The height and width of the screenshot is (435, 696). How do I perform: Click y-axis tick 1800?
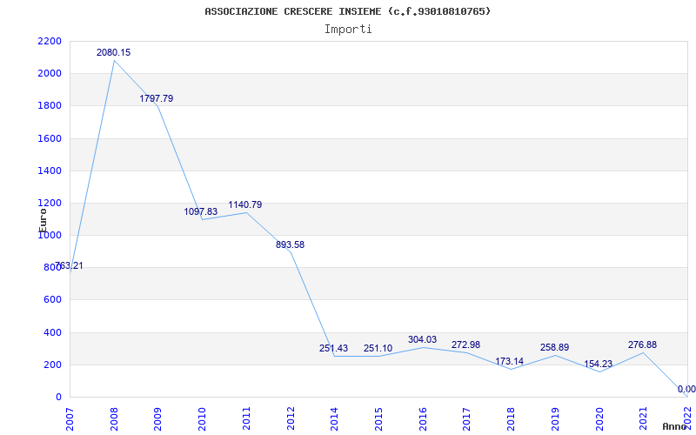[50, 106]
